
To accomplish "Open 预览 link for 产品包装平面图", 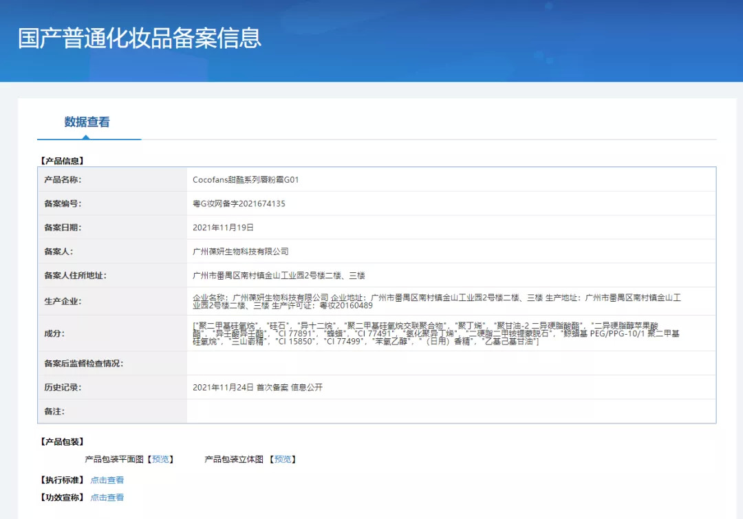I will click(162, 459).
